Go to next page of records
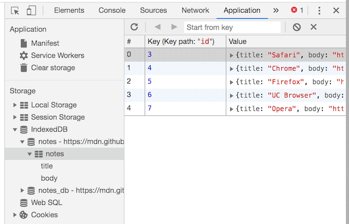Screen dimensions: 349x224 coord(174,27)
